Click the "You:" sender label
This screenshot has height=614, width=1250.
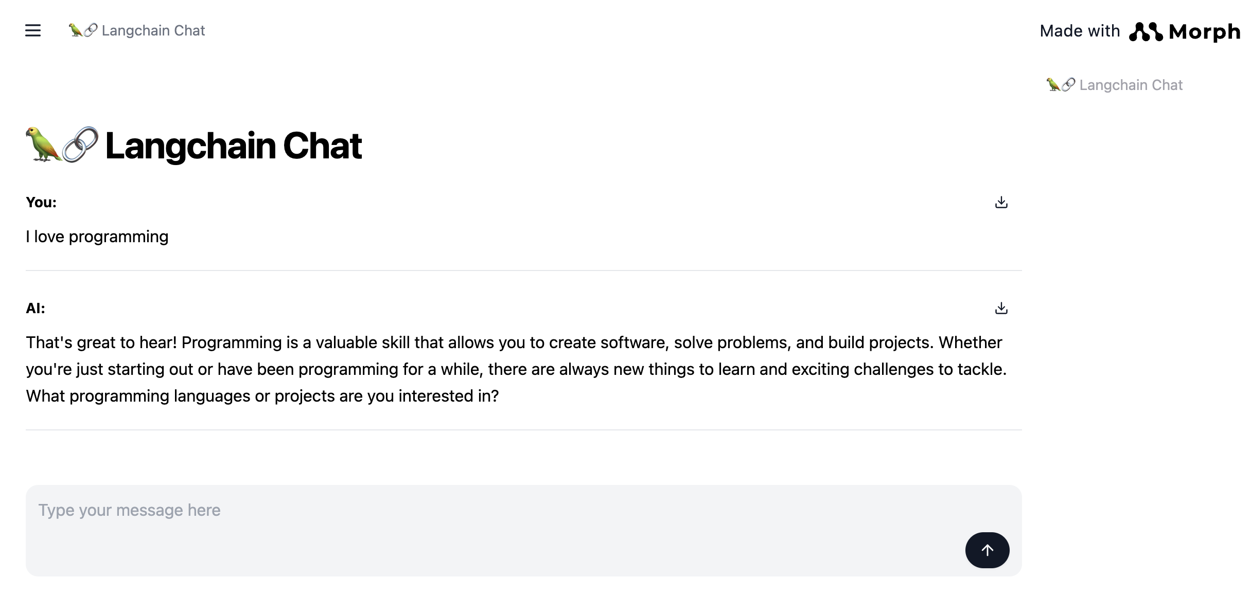[41, 203]
